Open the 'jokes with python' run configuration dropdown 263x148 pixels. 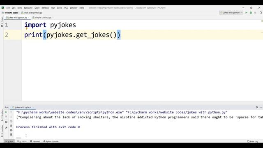point(231,13)
